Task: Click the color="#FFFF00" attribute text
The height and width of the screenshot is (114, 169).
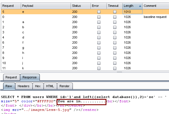Action: point(38,101)
